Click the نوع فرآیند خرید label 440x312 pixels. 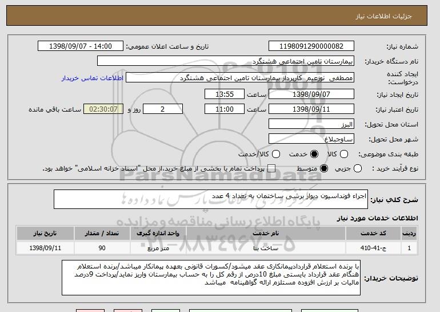coord(395,168)
